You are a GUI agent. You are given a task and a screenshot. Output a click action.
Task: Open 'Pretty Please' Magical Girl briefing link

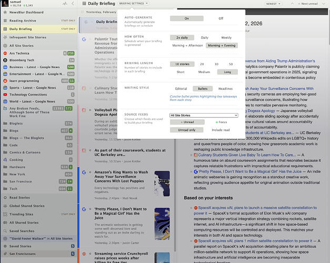tap(250, 171)
